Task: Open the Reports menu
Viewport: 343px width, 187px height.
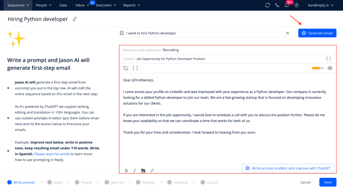Action: [x=131, y=5]
